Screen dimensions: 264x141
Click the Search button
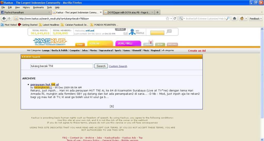click(101, 66)
